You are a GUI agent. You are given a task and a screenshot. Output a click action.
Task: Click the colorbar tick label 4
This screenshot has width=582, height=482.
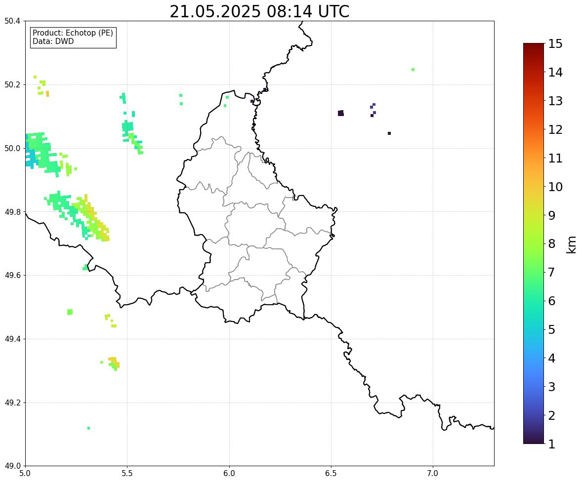tap(551, 358)
